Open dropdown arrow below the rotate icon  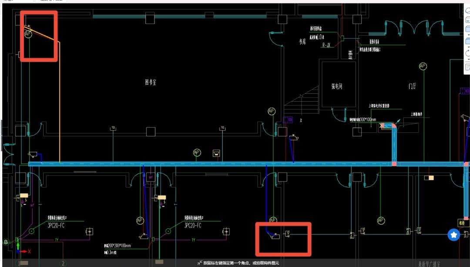[x=468, y=59]
